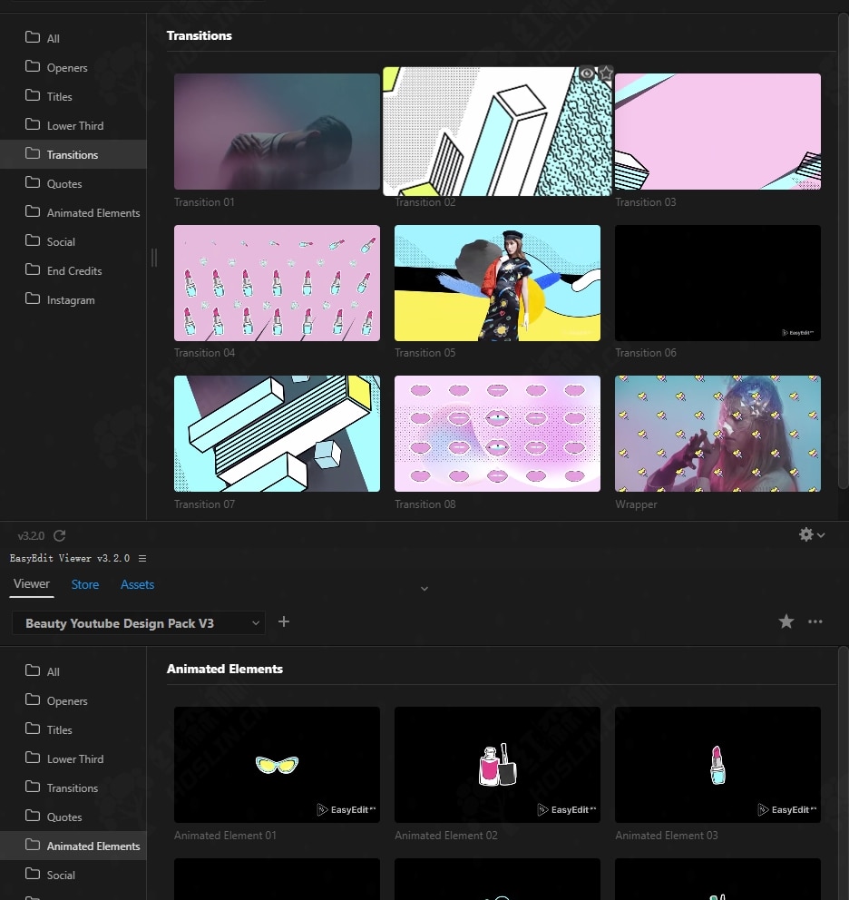Select the Transition 07 thumbnail
This screenshot has height=900, width=849.
pos(277,434)
